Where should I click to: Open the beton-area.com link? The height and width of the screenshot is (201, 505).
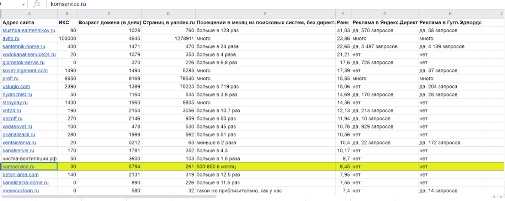21,174
